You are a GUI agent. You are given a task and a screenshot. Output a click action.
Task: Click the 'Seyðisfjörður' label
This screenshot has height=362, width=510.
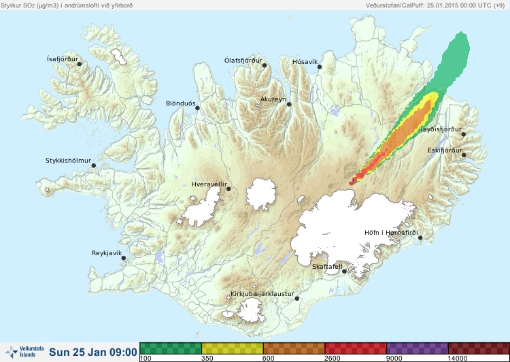[x=440, y=129]
